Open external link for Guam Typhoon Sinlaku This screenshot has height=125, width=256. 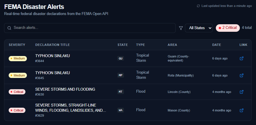click(242, 58)
